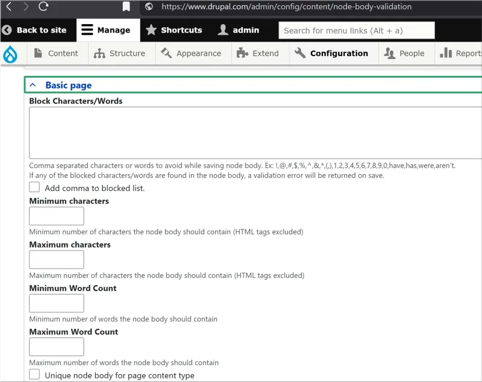Click the globe site info icon
The image size is (482, 382).
pyautogui.click(x=149, y=7)
